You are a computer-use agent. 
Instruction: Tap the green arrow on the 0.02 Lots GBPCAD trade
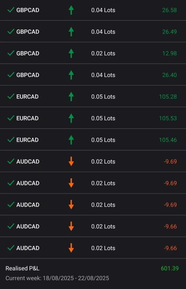point(71,53)
